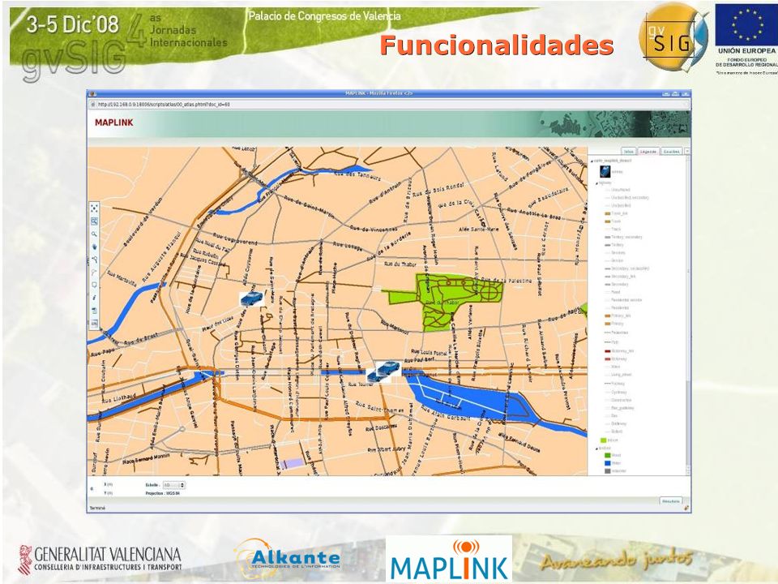
Task: Open the Infos tab
Action: 629,152
